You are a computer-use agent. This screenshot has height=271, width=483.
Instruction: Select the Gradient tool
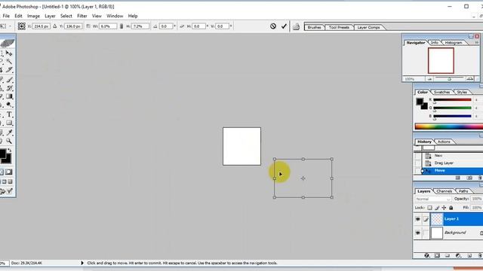[9, 96]
